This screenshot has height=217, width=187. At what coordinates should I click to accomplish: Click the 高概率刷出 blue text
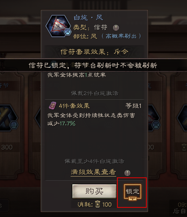121,36
